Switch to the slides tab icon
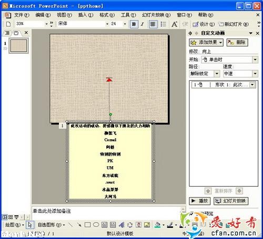263x239 pixels. 16,33
